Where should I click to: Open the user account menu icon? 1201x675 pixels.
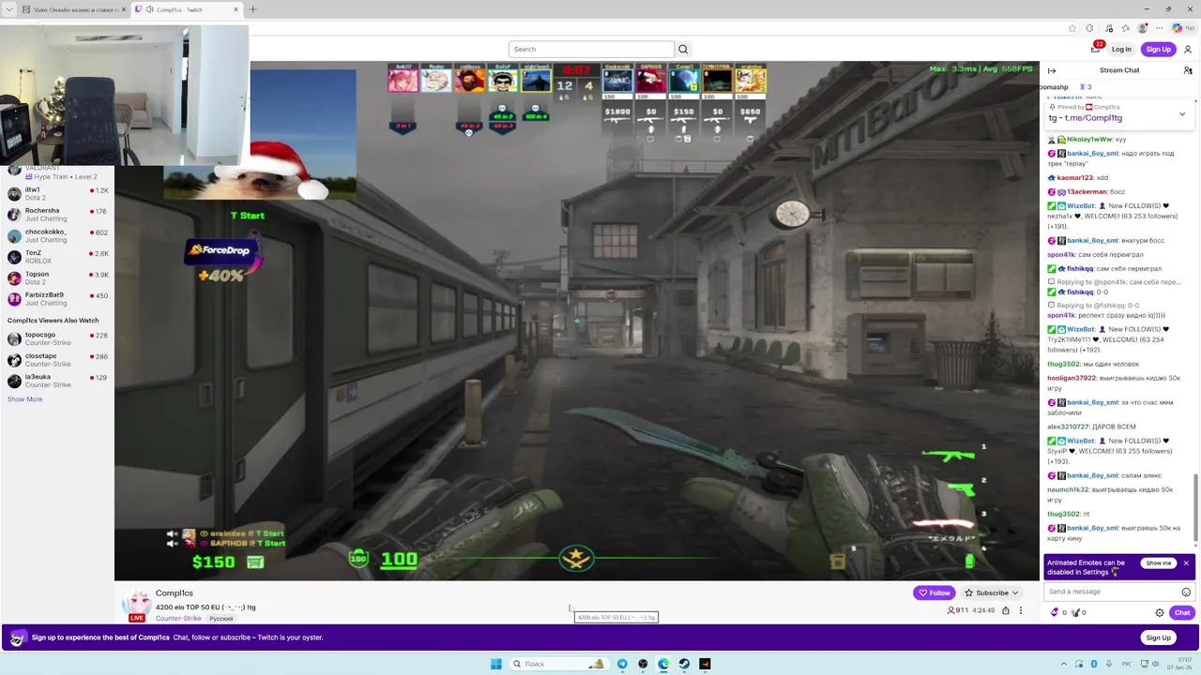(x=1188, y=49)
